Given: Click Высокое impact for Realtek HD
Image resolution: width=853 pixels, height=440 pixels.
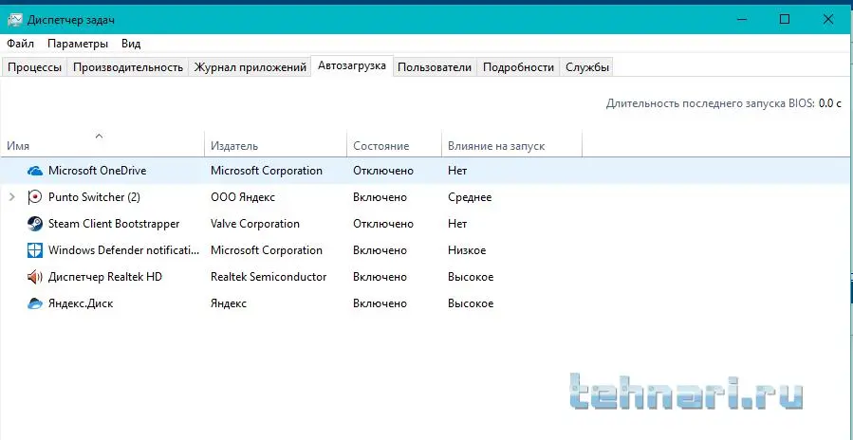Looking at the screenshot, I should coord(471,278).
